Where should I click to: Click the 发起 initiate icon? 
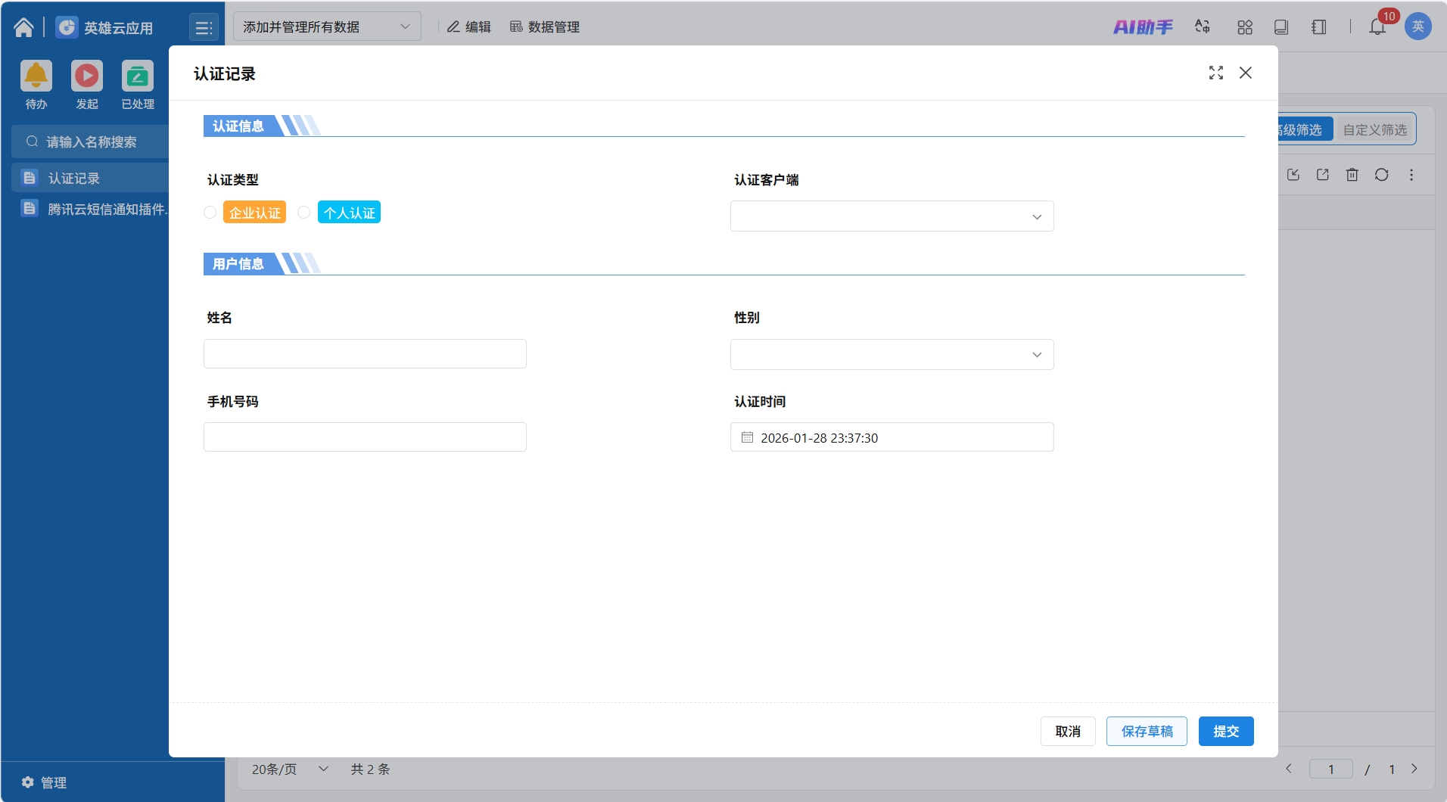point(87,76)
